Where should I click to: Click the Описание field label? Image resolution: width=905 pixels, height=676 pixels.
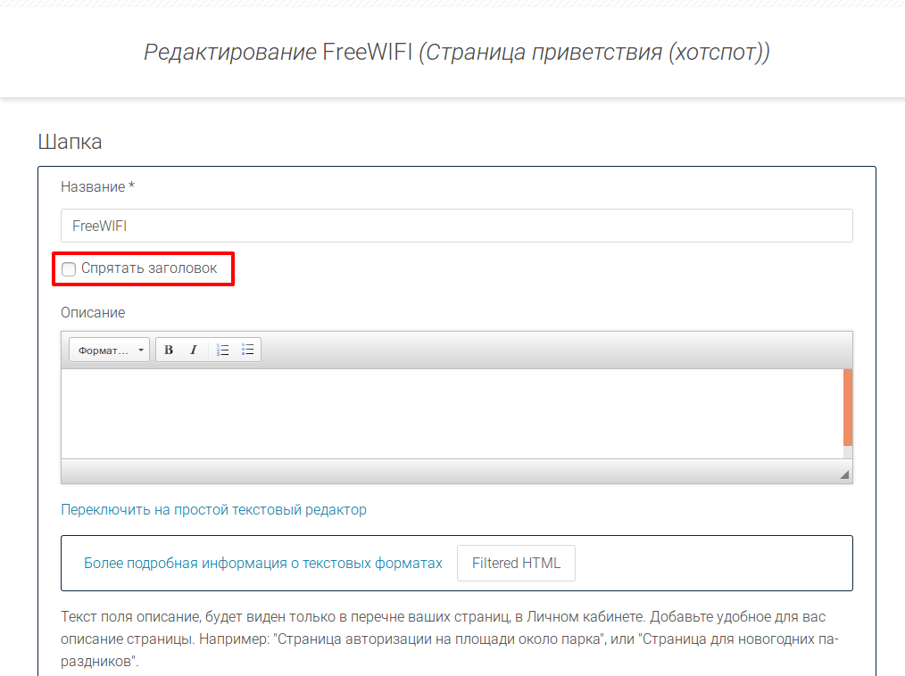[x=93, y=312]
